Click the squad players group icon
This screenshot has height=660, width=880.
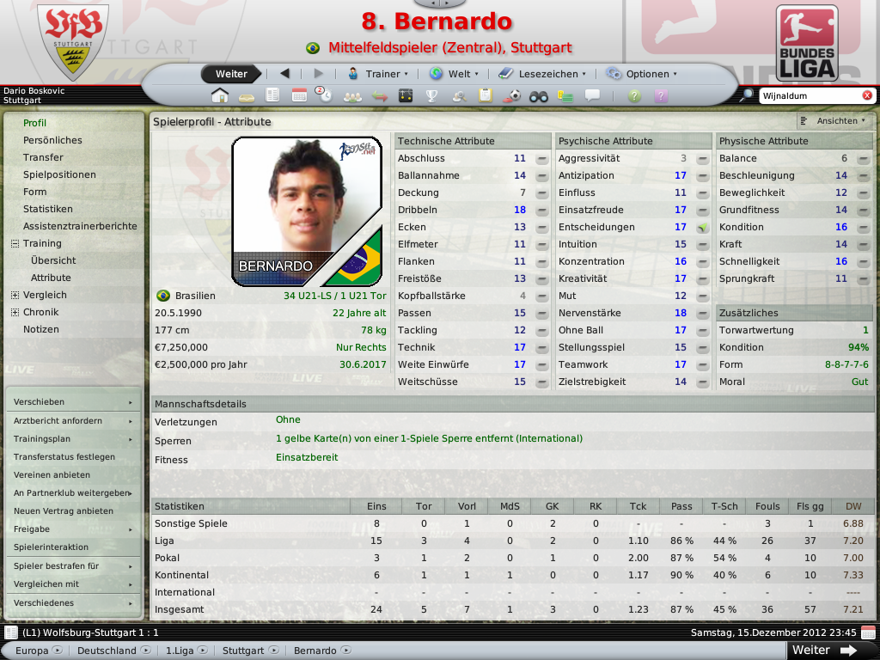352,96
